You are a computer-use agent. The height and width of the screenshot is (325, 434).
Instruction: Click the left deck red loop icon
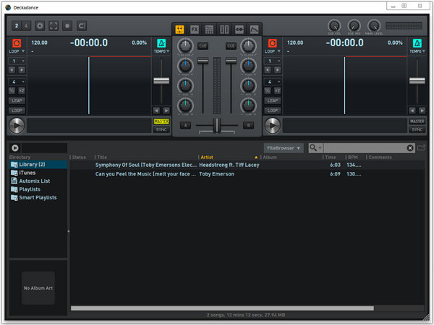[17, 43]
